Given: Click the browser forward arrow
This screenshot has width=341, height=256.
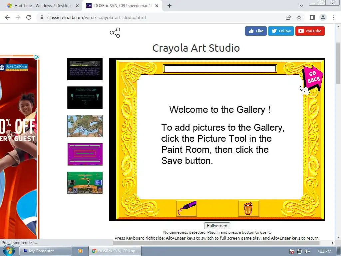Looking at the screenshot, I should tap(18, 17).
